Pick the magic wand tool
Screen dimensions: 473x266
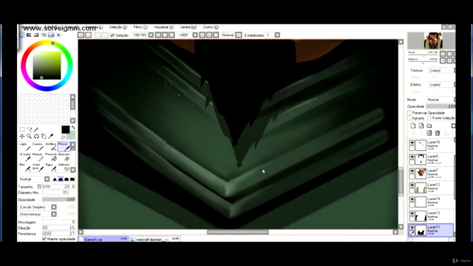[36, 130]
